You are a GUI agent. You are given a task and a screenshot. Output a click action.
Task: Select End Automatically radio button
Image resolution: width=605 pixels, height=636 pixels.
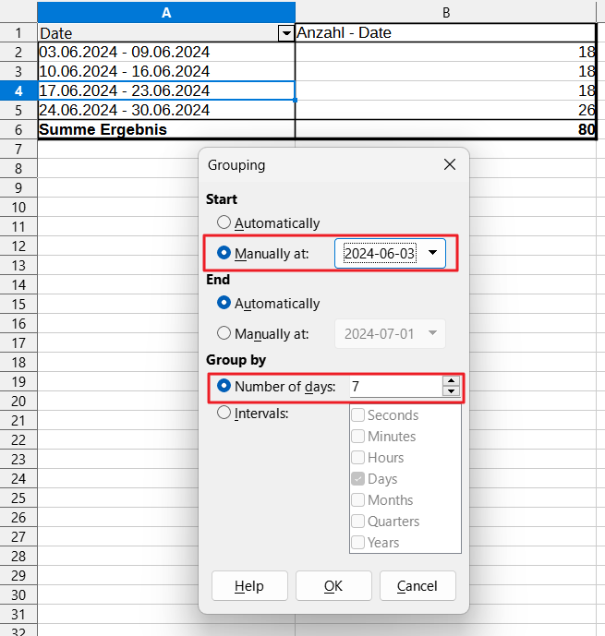pos(224,303)
